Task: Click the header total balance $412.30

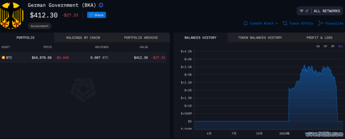Action: point(44,15)
